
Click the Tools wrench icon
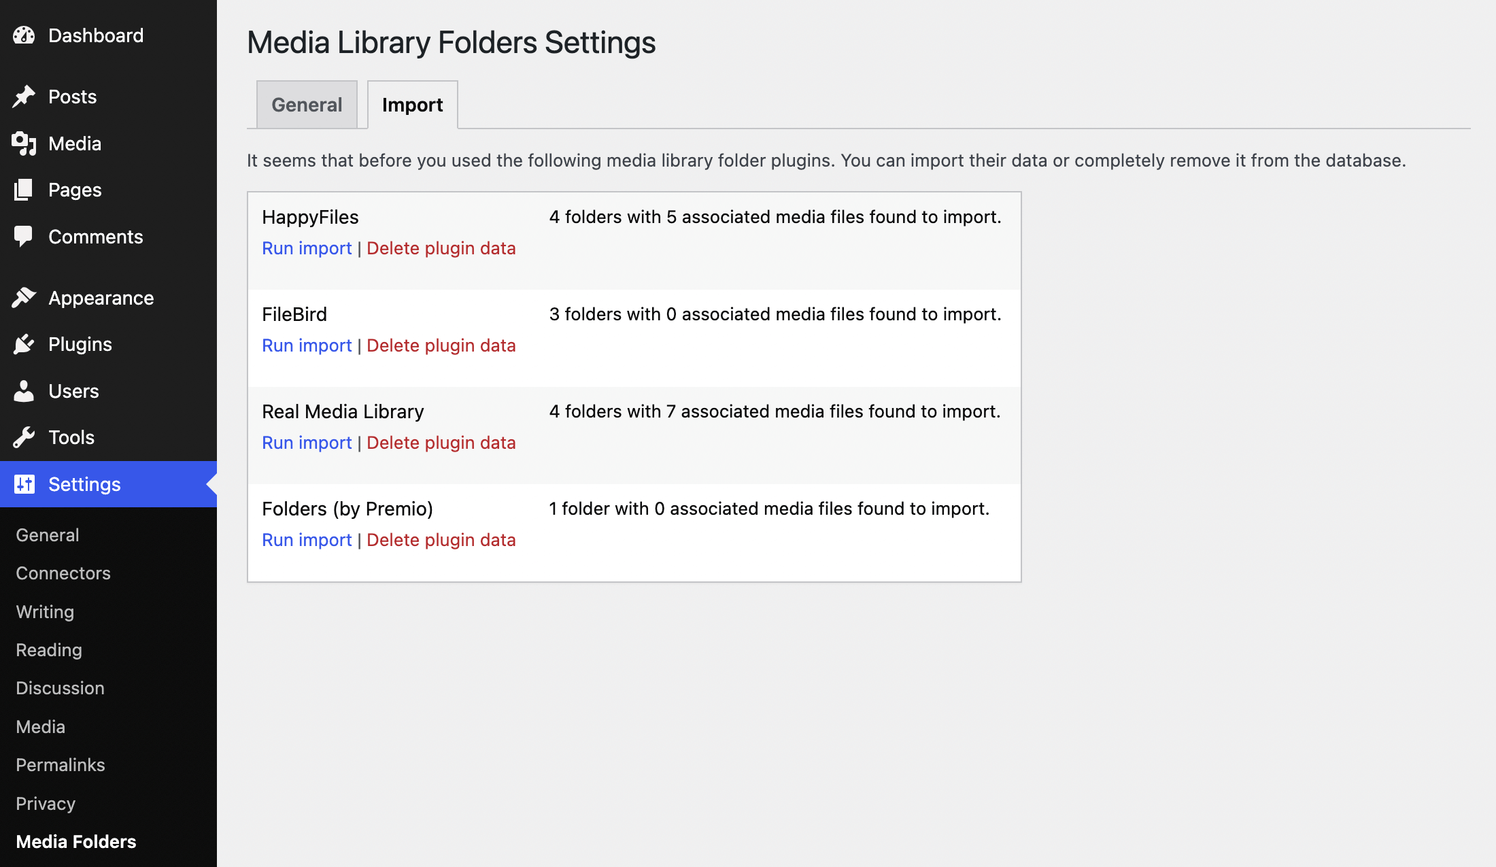pyautogui.click(x=24, y=437)
